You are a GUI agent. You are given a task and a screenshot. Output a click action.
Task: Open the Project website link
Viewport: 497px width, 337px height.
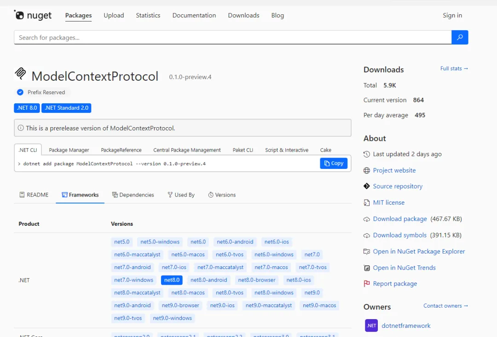coord(394,170)
